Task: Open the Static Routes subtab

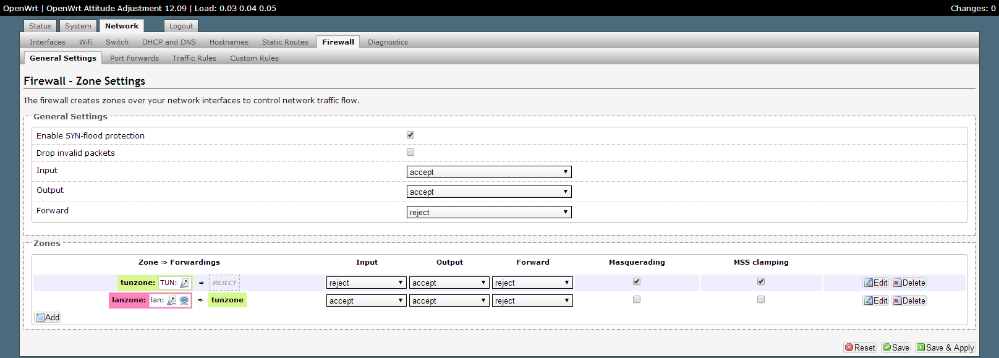Action: tap(285, 42)
